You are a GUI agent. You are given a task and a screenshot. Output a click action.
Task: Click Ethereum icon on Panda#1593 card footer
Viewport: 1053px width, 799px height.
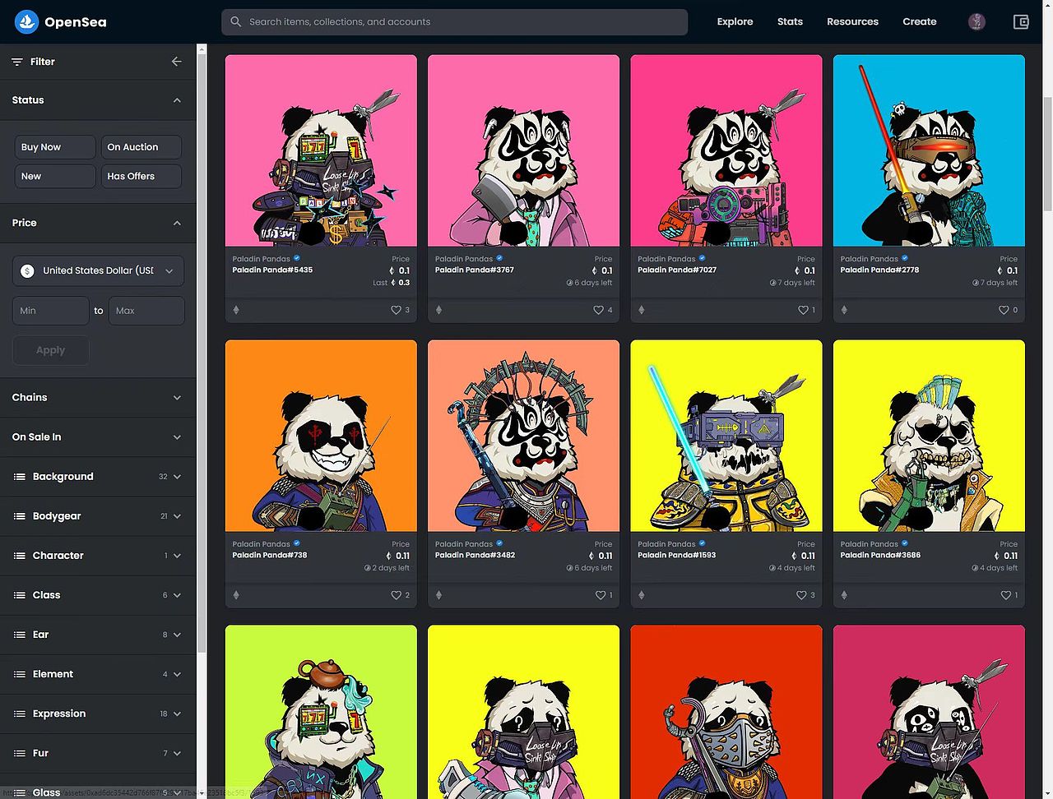tap(642, 595)
